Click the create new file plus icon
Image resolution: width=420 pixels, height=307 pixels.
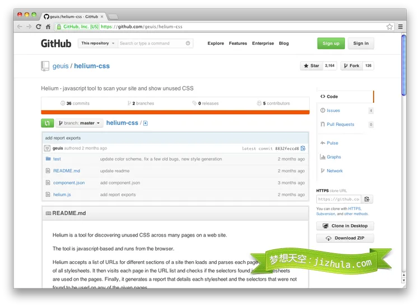point(146,123)
